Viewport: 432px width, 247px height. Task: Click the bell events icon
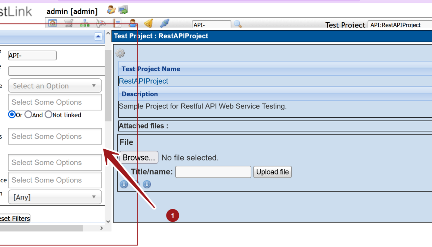pos(148,23)
